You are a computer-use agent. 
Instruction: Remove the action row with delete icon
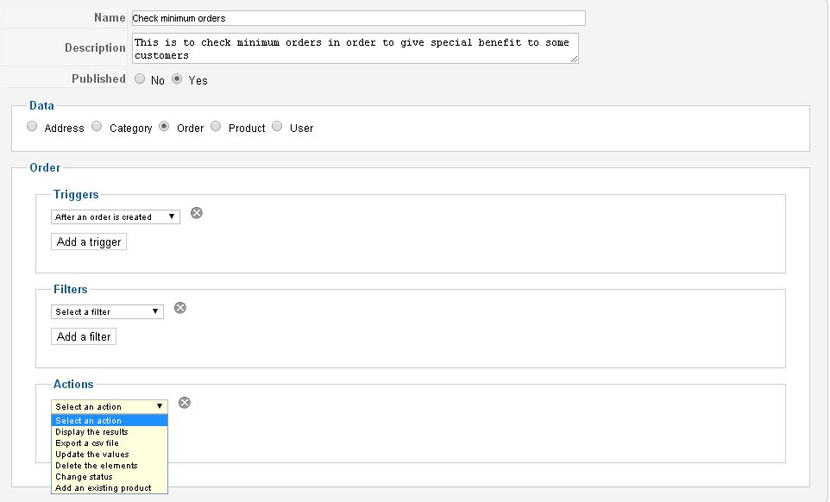(x=185, y=403)
